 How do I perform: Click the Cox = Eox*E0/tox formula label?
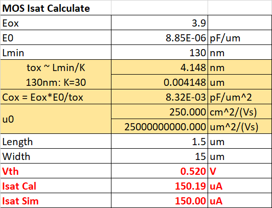[56, 97]
